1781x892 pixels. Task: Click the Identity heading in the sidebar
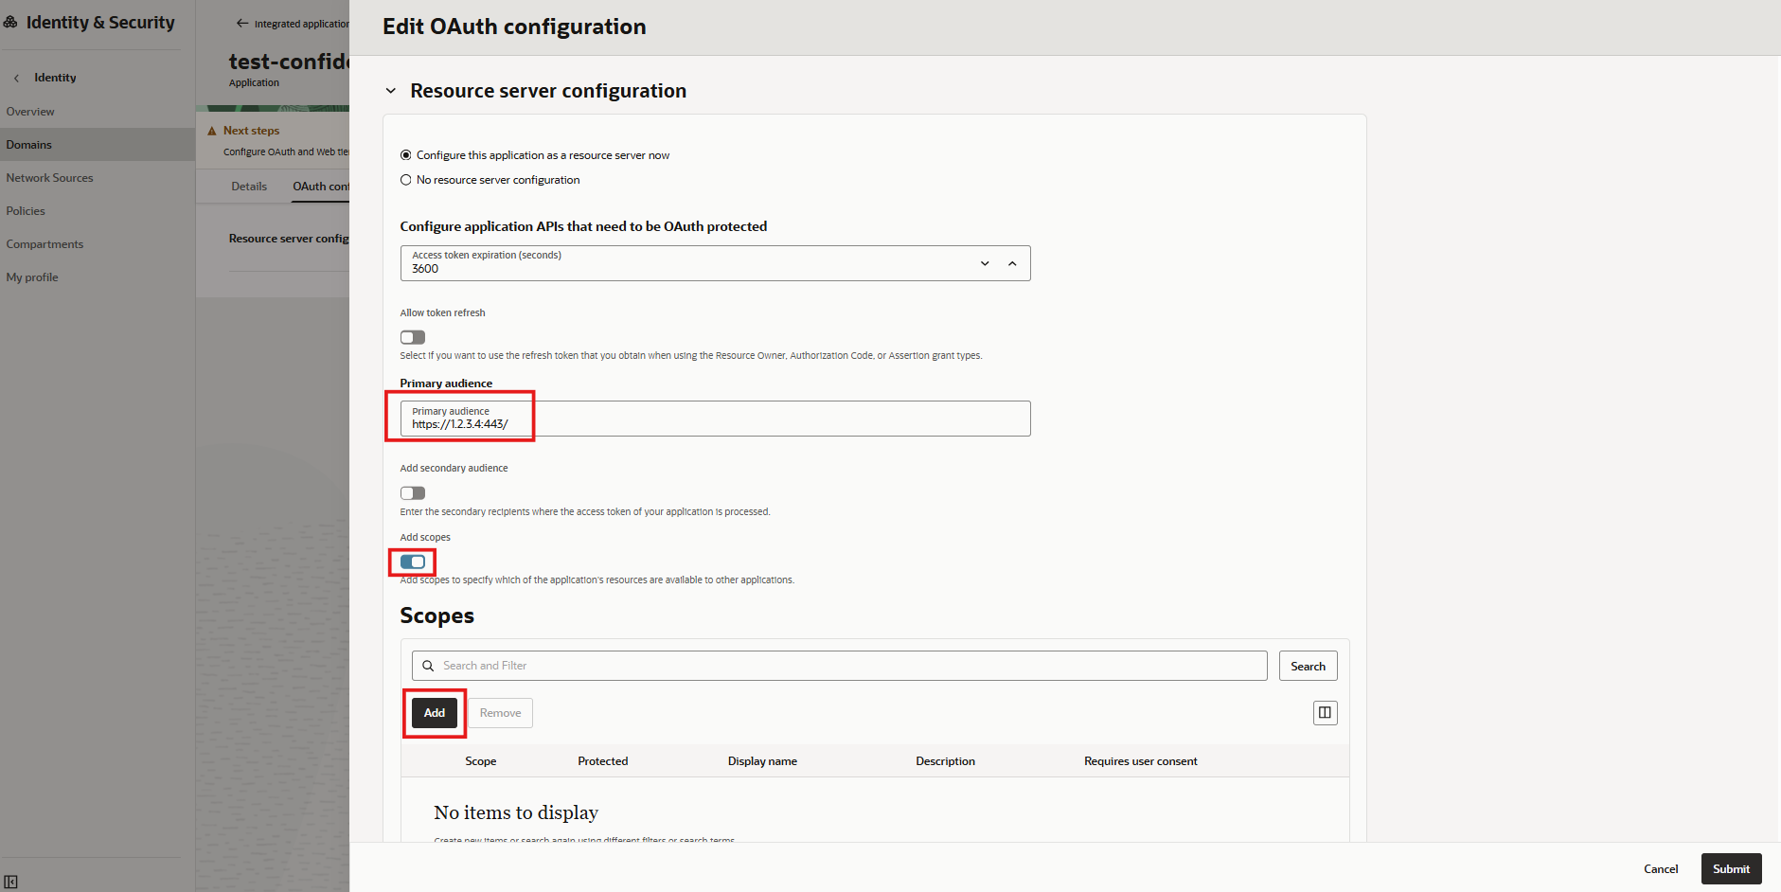point(55,78)
